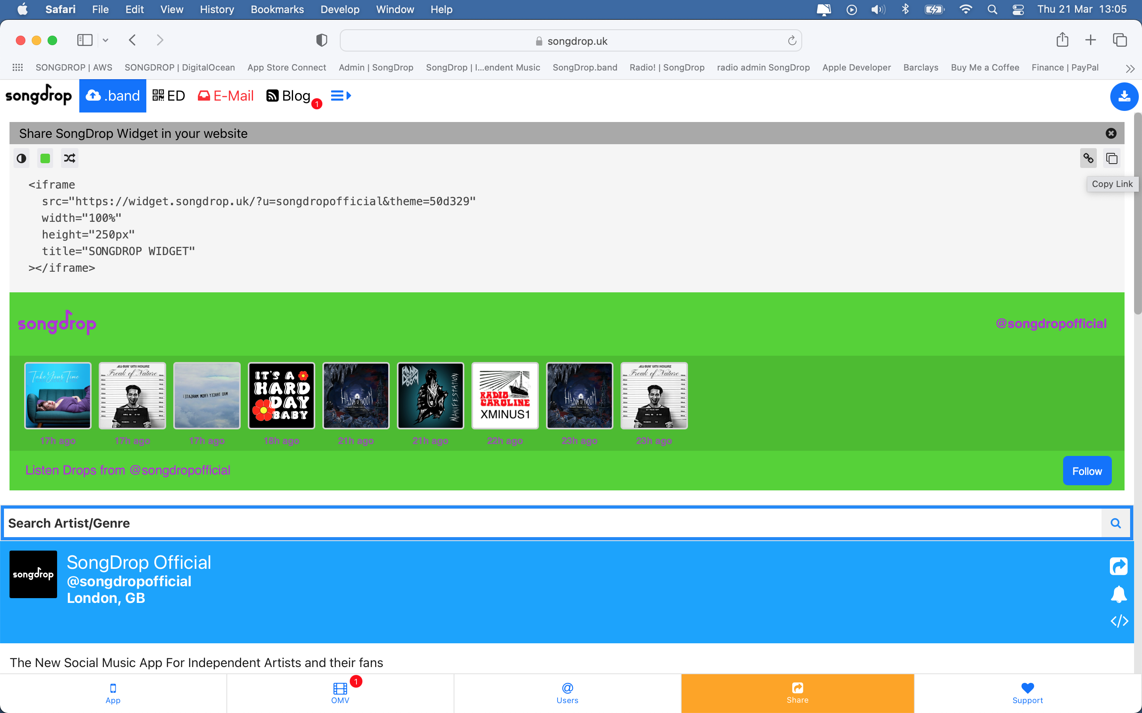Open the bookmarks grid icon

point(17,67)
